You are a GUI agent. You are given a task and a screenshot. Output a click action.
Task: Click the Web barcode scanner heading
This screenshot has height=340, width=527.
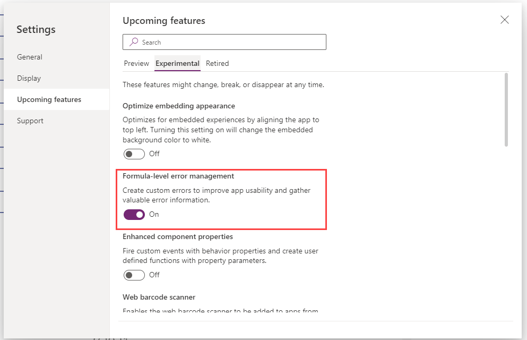159,297
